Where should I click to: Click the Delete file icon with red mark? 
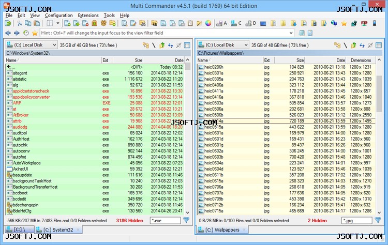(85, 23)
